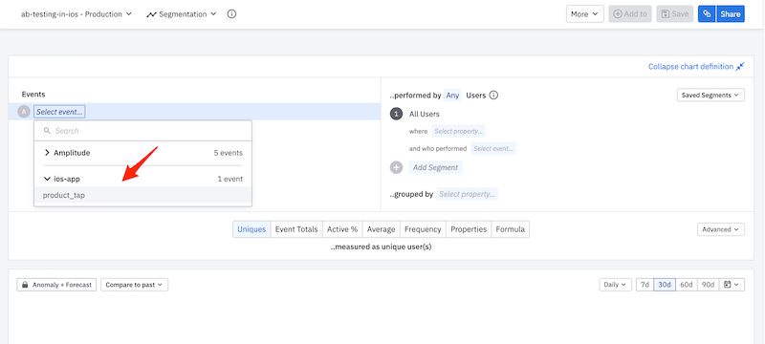Open the Compare to past dropdown
765x344 pixels.
tap(135, 285)
